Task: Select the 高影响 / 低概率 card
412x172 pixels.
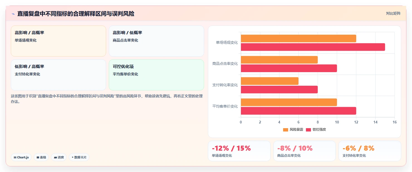Action: coord(156,41)
